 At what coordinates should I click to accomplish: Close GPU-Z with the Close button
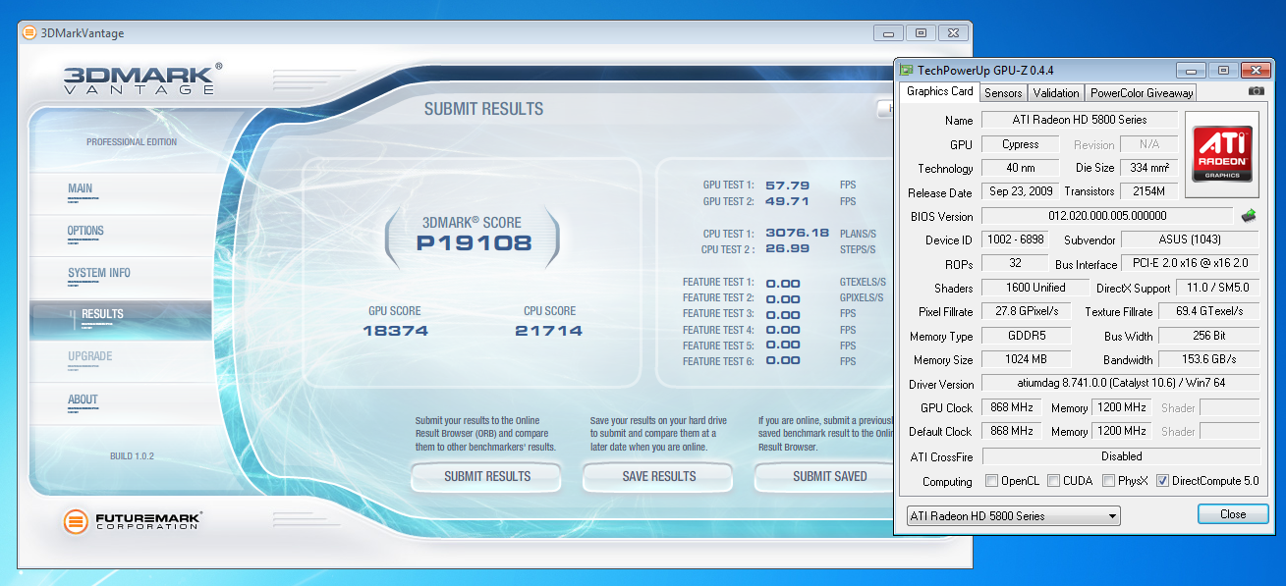pyautogui.click(x=1233, y=513)
